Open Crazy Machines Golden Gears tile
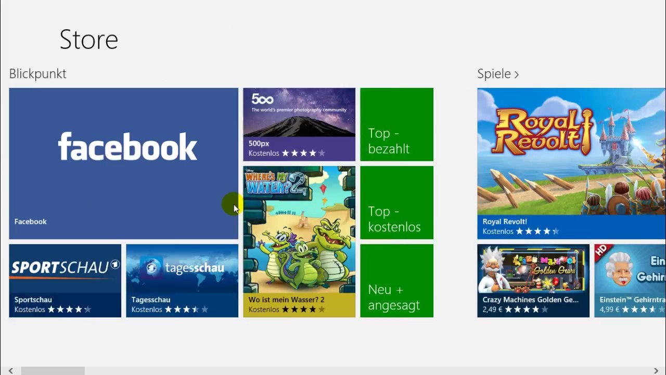The width and height of the screenshot is (666, 375). [x=533, y=281]
